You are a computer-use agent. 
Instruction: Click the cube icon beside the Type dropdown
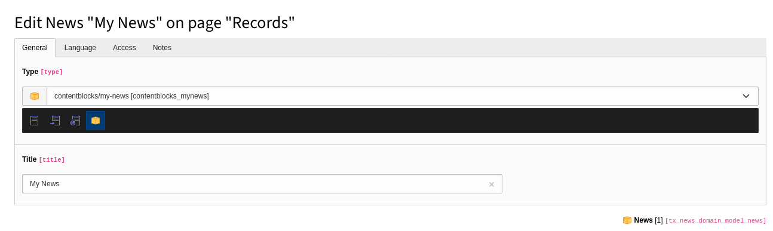pos(35,96)
